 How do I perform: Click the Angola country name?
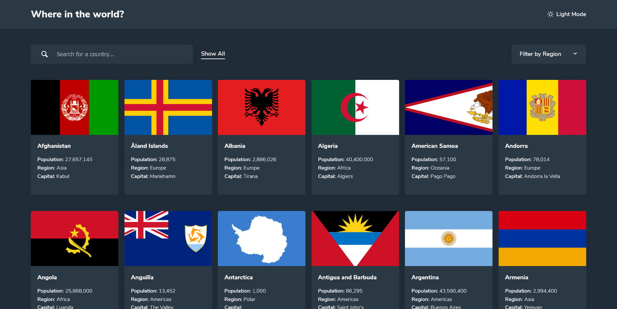[x=47, y=277]
